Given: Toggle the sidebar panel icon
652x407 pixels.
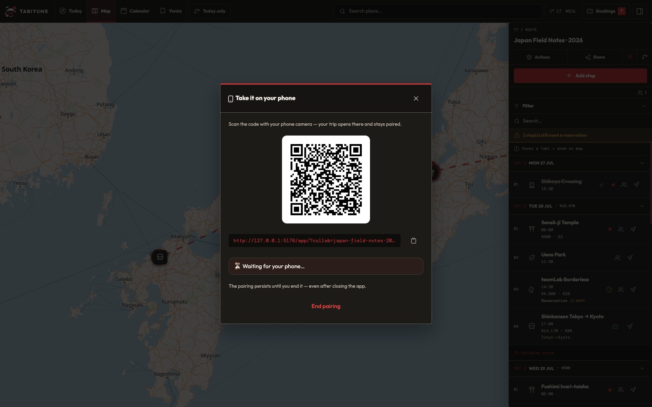Looking at the screenshot, I should pyautogui.click(x=640, y=11).
